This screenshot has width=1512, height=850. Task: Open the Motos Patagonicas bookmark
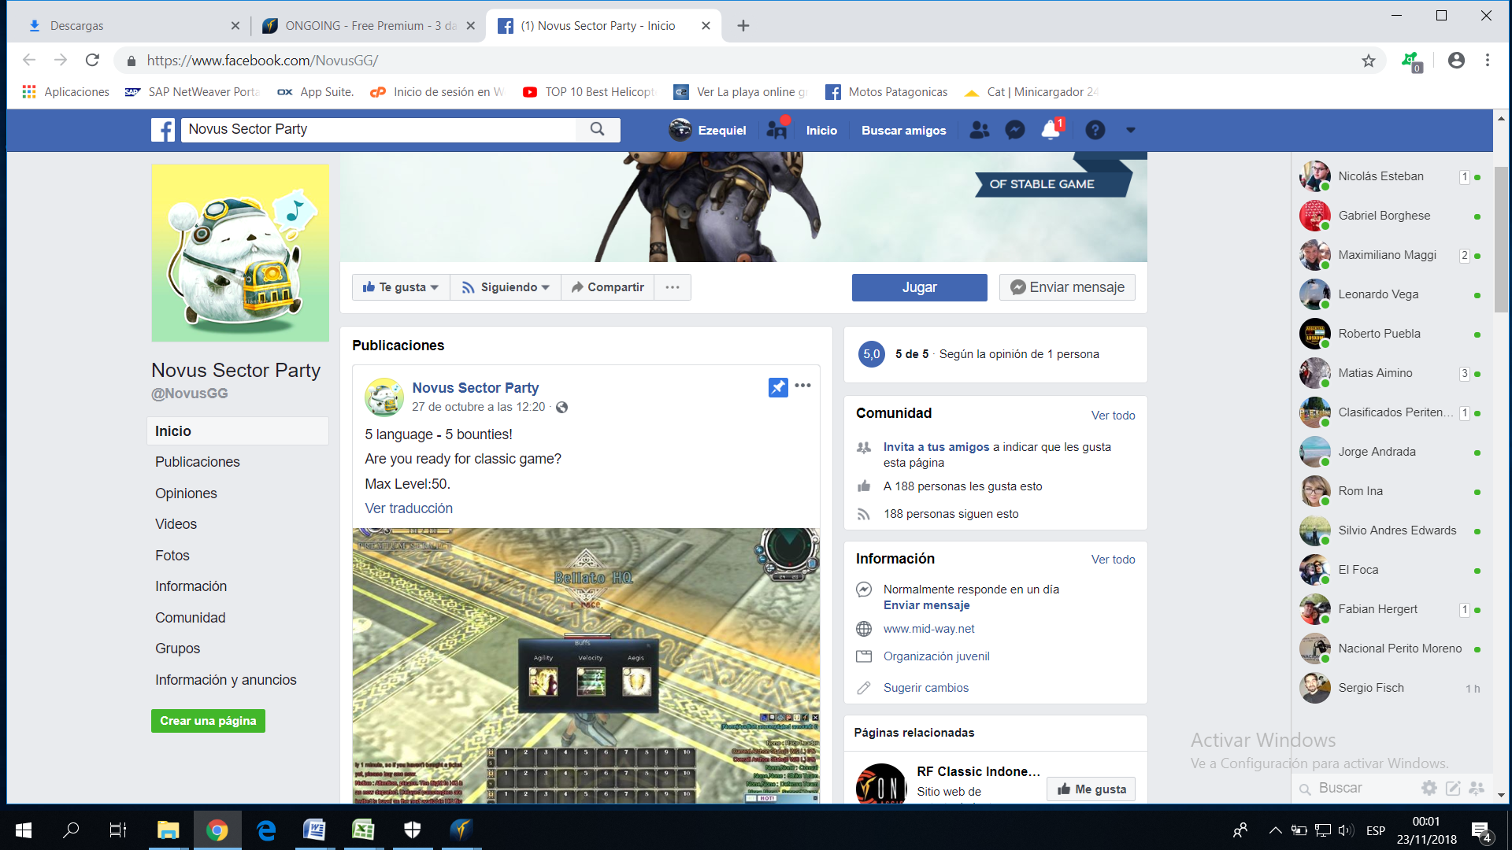(x=887, y=92)
